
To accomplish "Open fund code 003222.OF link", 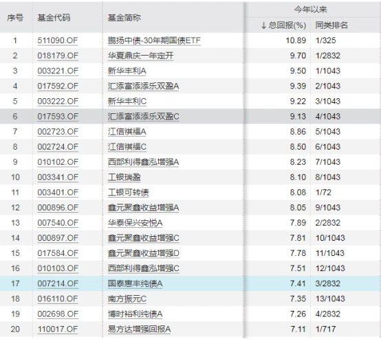I will pos(58,102).
